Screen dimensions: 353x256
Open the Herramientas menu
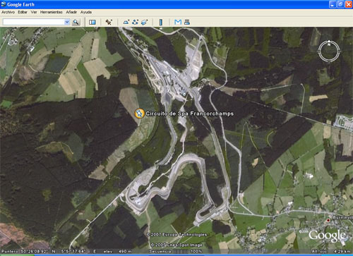click(51, 12)
